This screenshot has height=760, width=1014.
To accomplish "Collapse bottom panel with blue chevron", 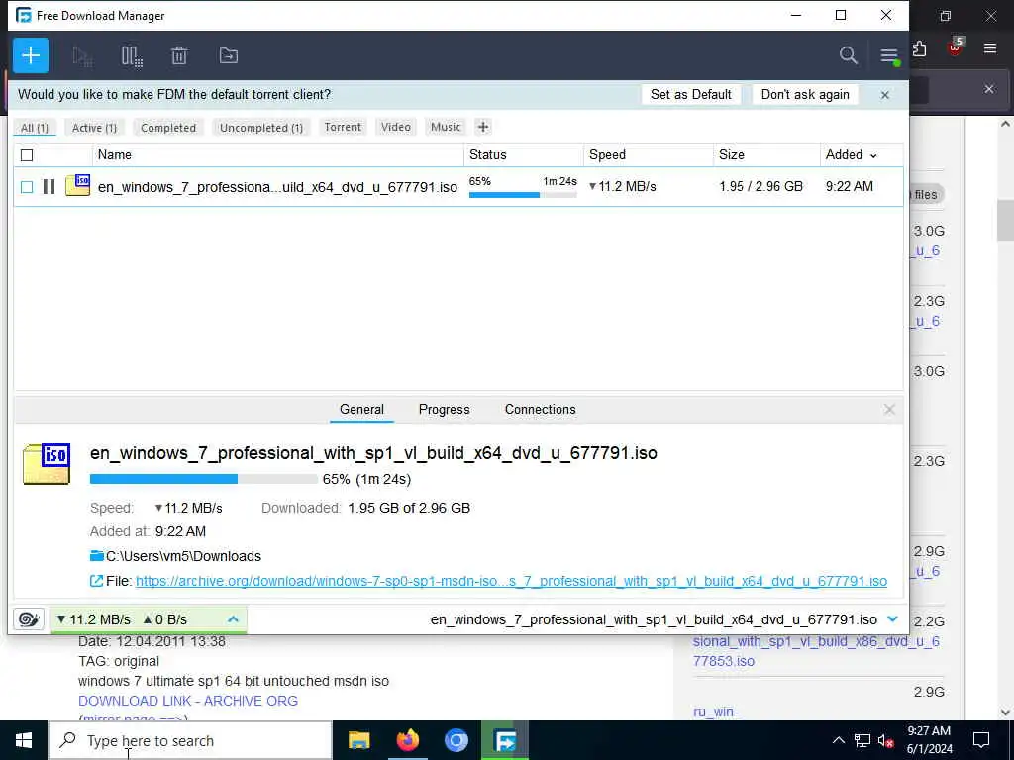I will point(892,619).
